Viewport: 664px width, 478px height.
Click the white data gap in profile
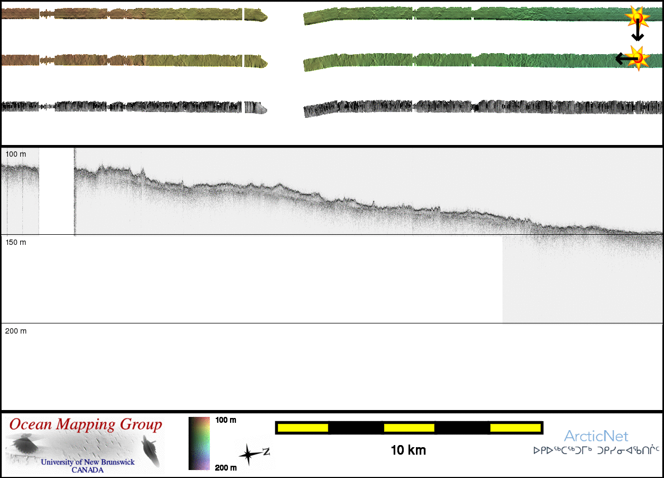pos(56,191)
